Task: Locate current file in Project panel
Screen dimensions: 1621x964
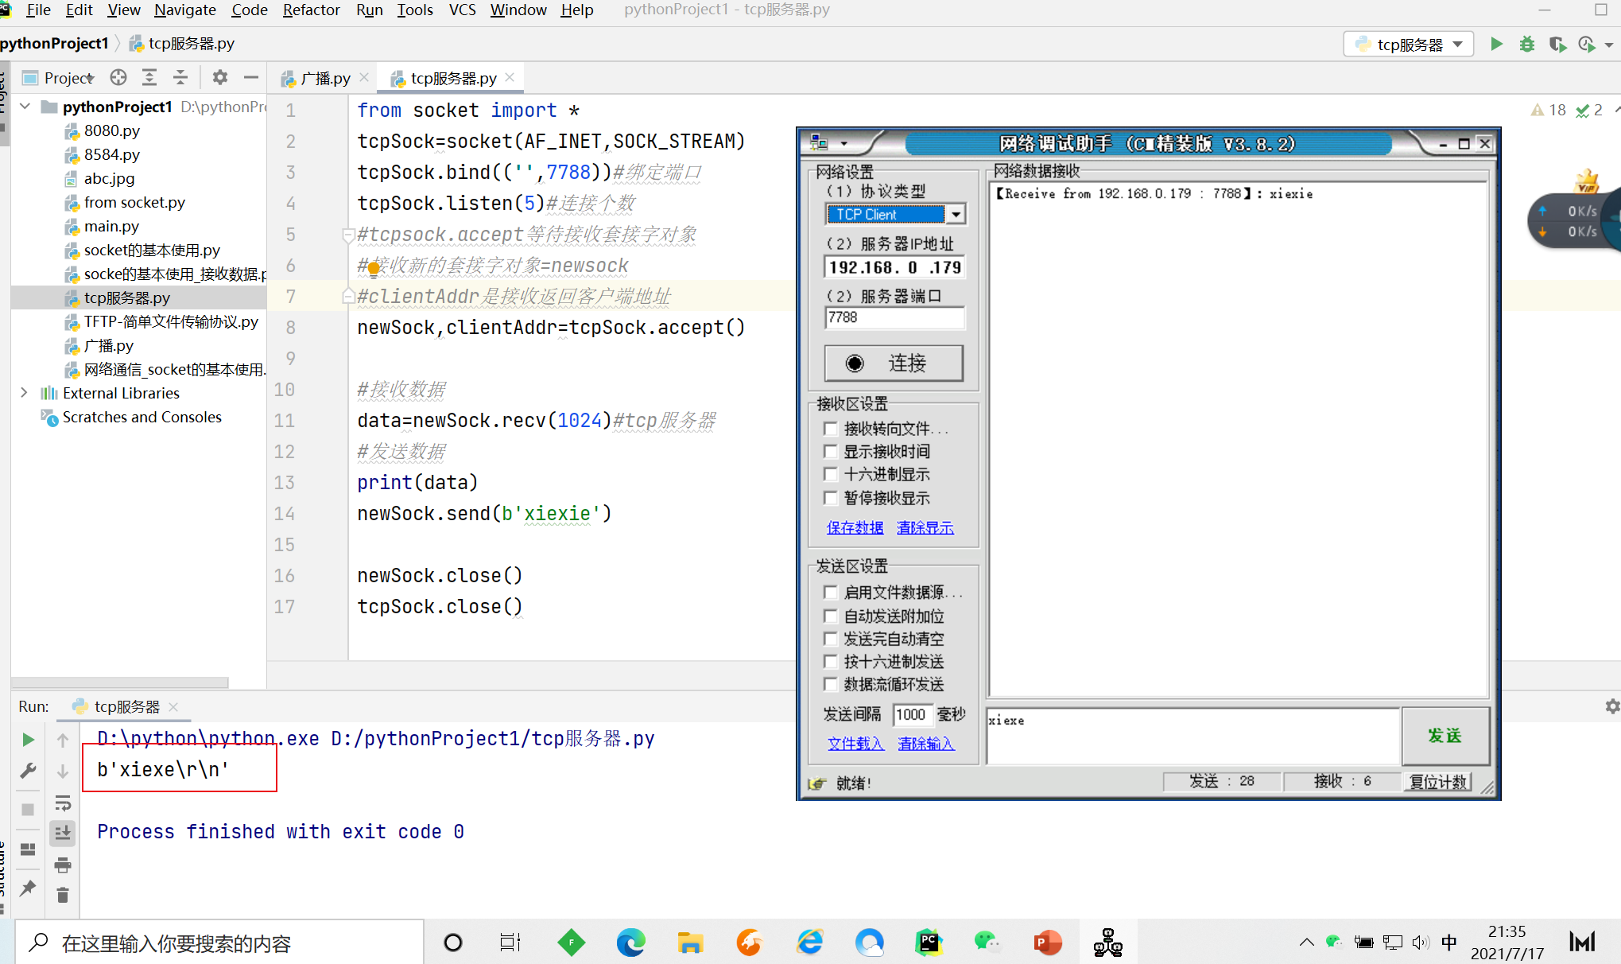Action: [x=118, y=77]
